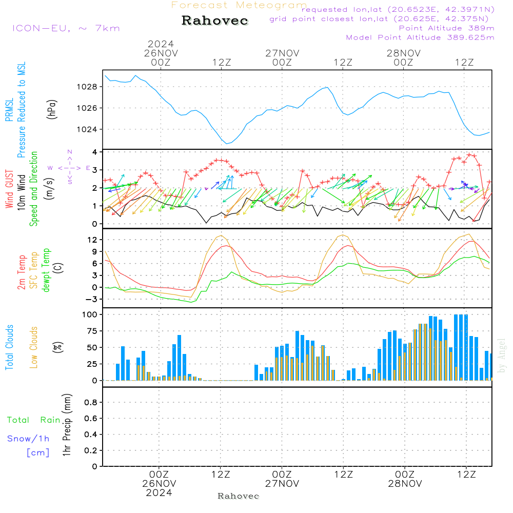Click the bottom '28NOV' date label

(405, 484)
